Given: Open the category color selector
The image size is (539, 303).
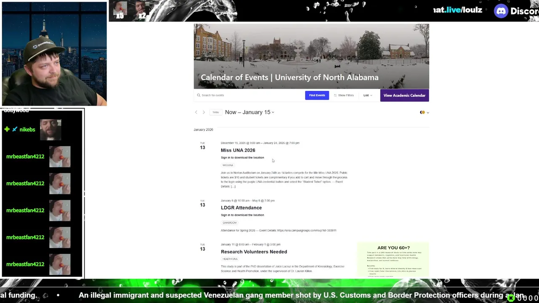Looking at the screenshot, I should (424, 112).
